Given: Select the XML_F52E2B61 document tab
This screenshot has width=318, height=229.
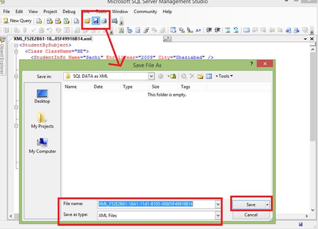Looking at the screenshot, I should tap(52, 39).
